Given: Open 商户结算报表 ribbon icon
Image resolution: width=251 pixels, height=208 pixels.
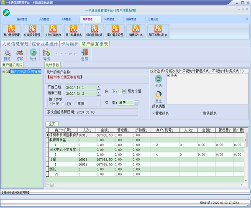Looking at the screenshot, I should coord(74,31).
